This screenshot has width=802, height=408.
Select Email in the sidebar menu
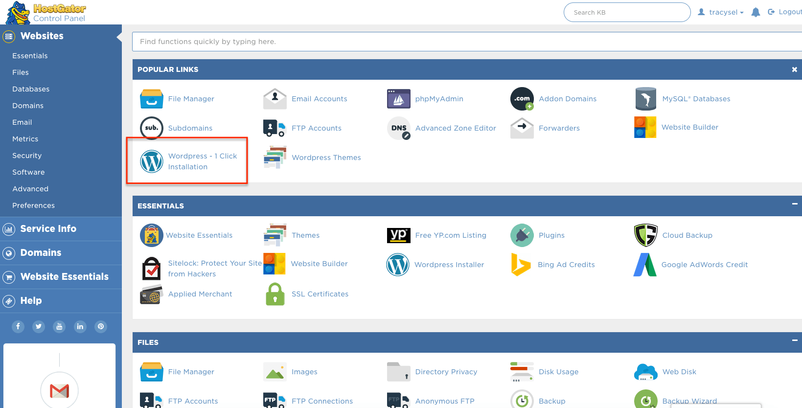(x=22, y=122)
